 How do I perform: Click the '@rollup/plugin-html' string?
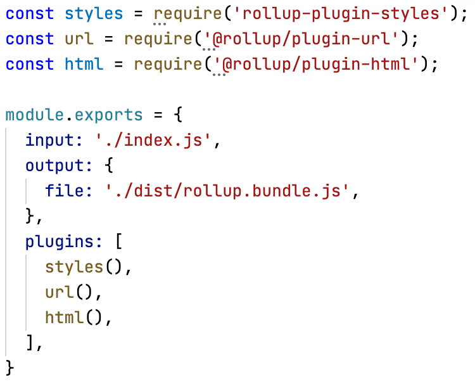317,65
